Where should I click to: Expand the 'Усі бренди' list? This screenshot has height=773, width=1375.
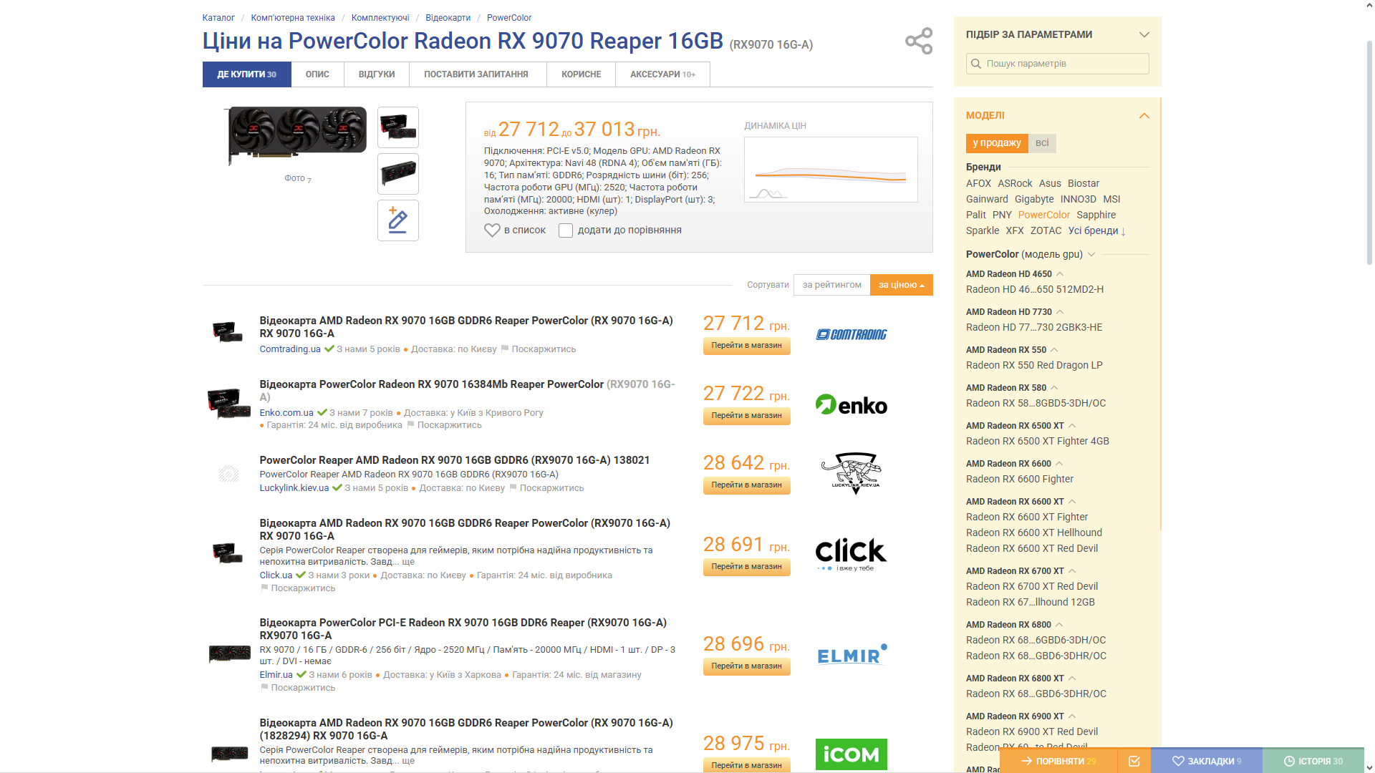click(x=1097, y=230)
